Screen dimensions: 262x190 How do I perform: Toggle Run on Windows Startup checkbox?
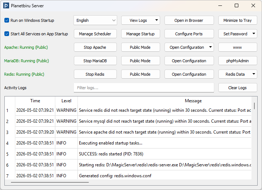tap(7, 20)
